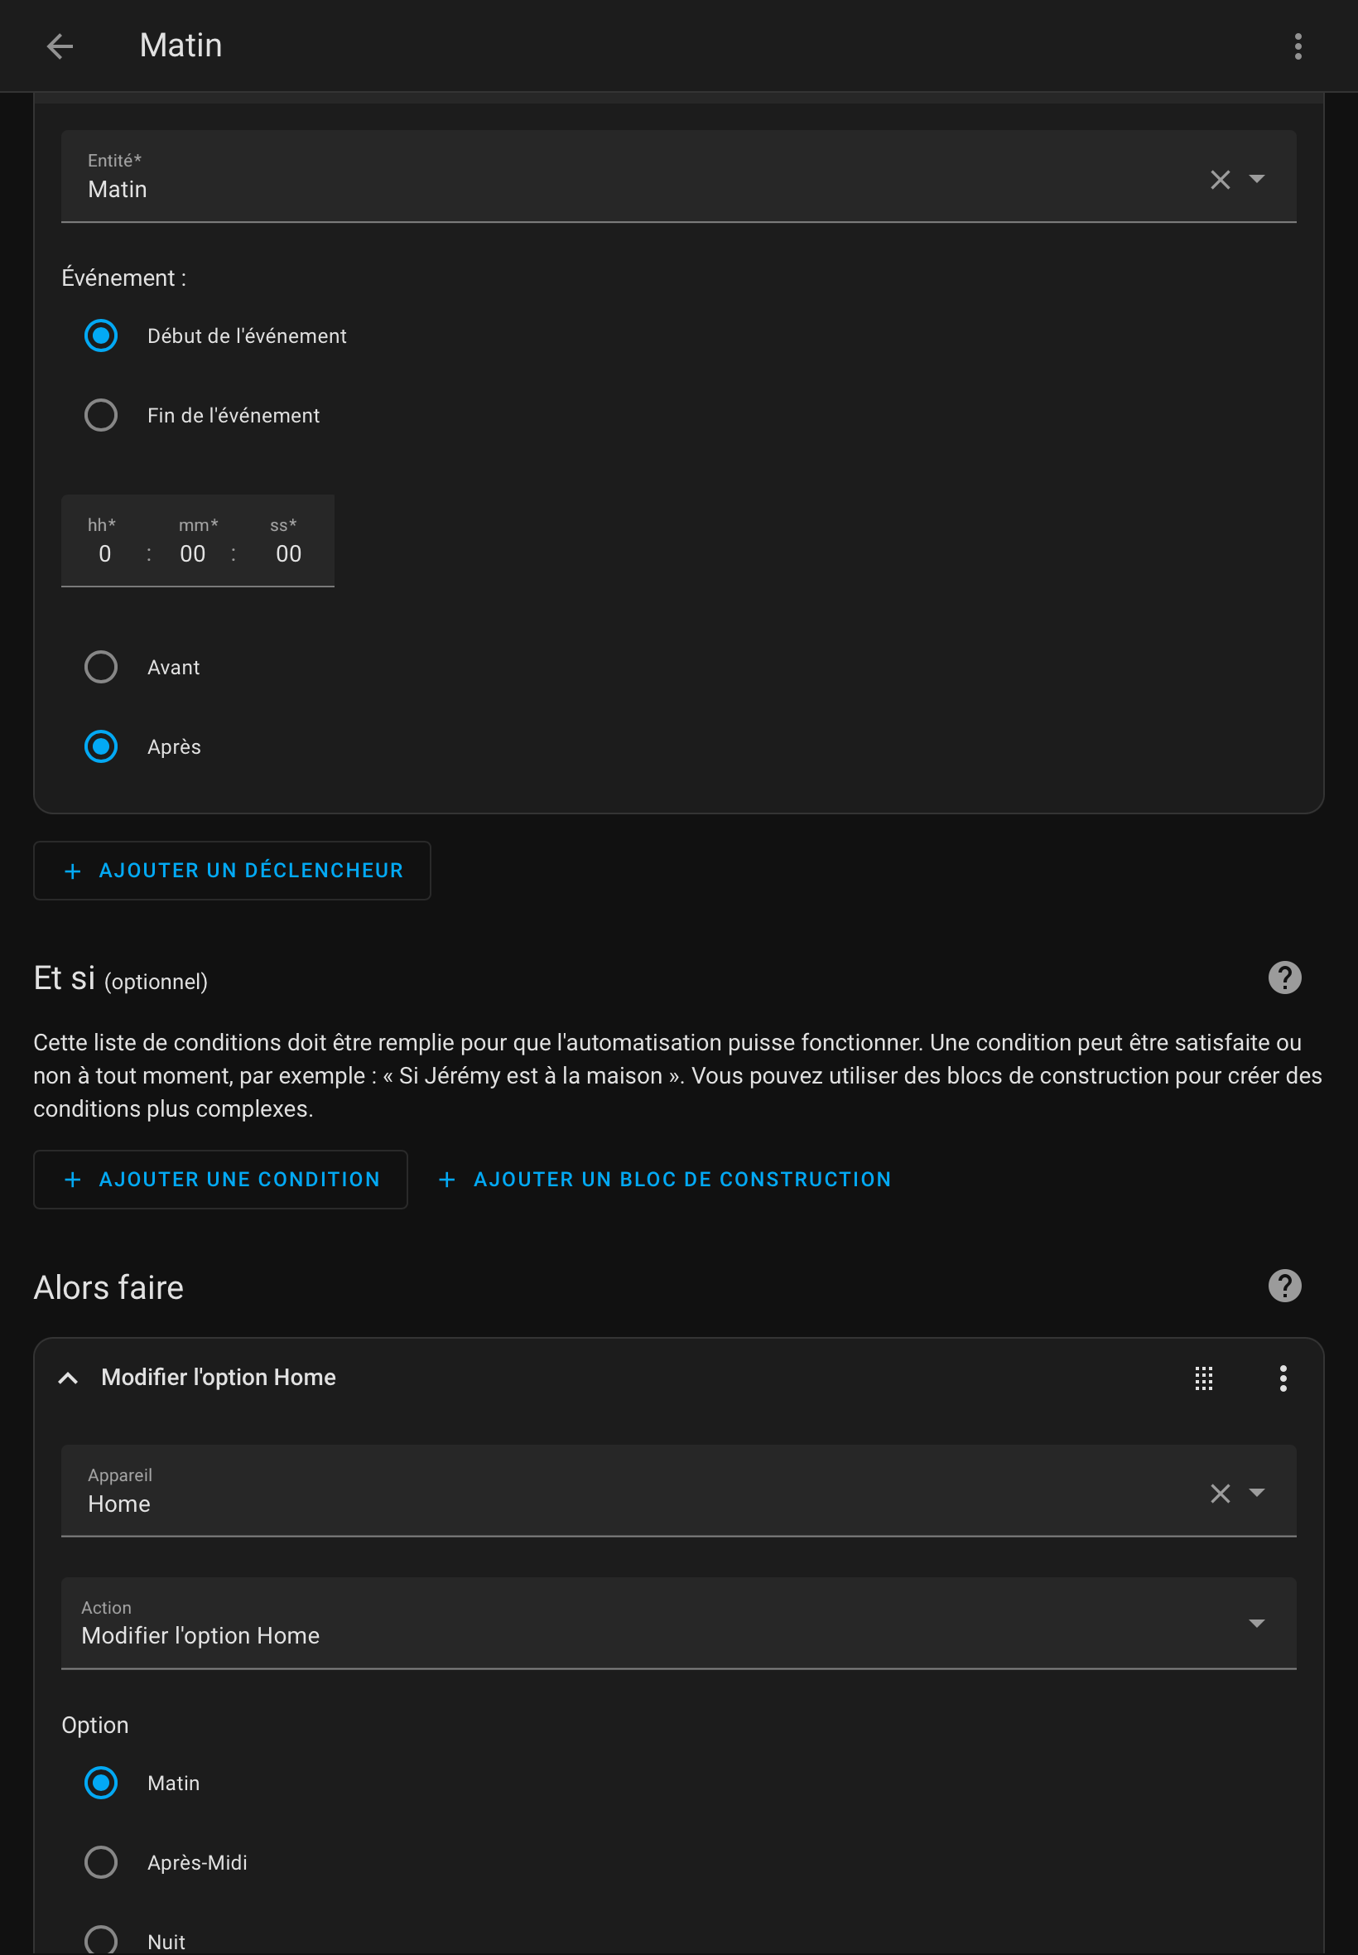The width and height of the screenshot is (1358, 1955).
Task: Go back using the arrow icon
Action: tap(60, 46)
